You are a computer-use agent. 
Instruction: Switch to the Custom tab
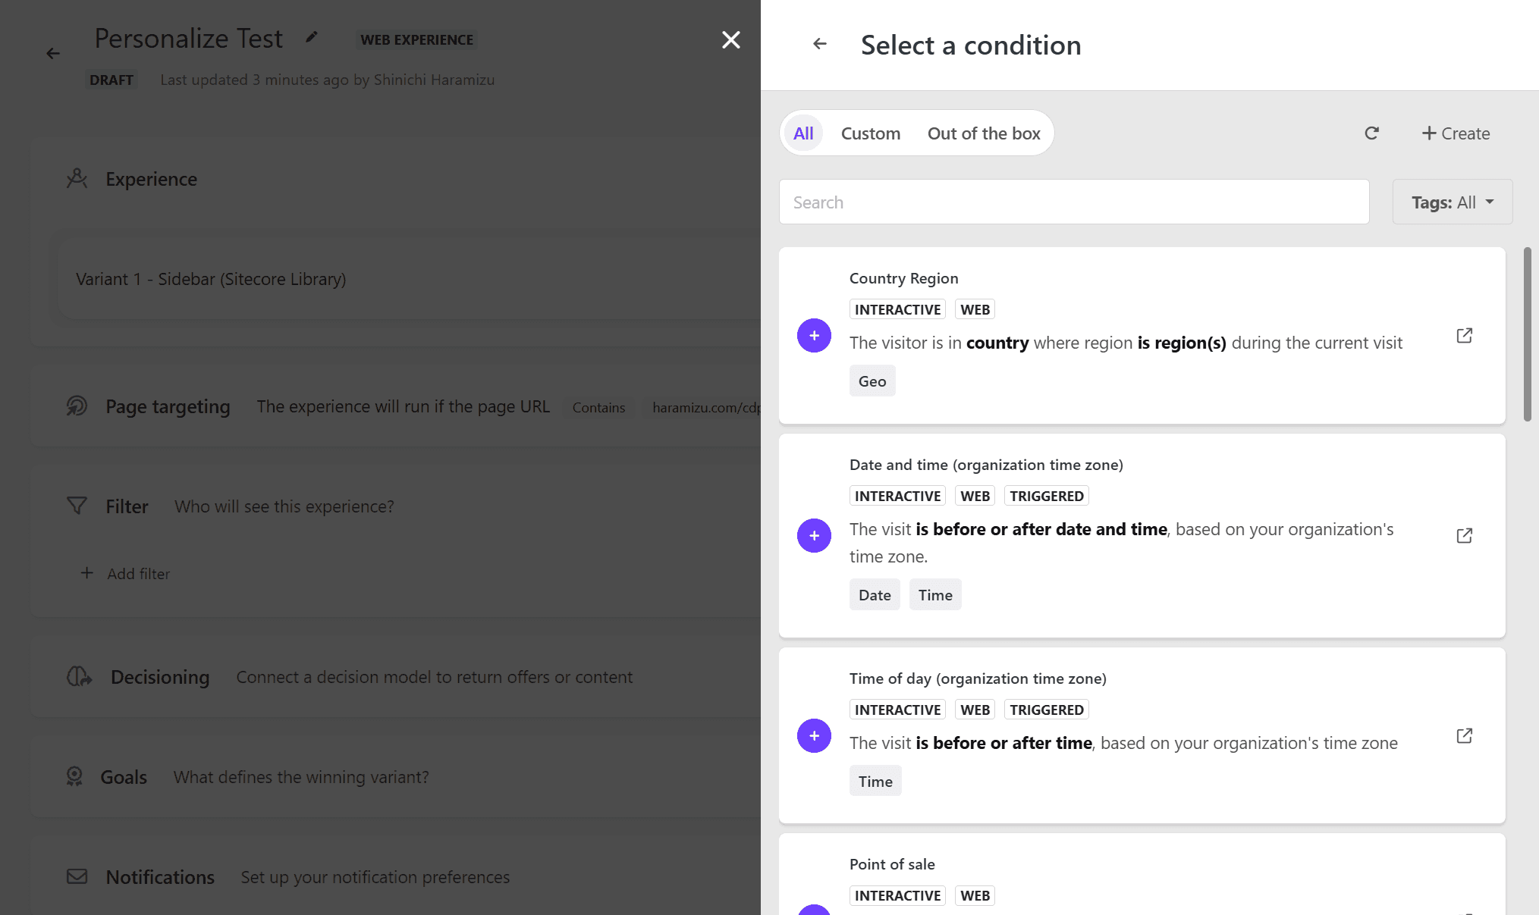click(870, 133)
